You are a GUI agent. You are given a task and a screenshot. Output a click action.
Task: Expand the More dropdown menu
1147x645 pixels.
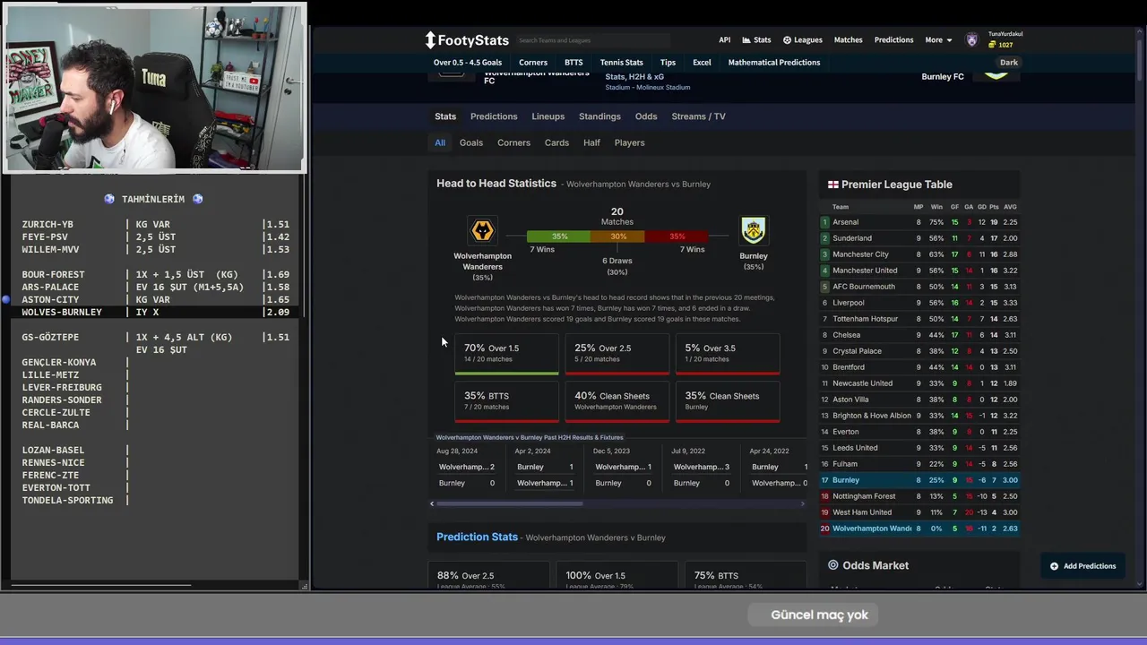pyautogui.click(x=938, y=40)
